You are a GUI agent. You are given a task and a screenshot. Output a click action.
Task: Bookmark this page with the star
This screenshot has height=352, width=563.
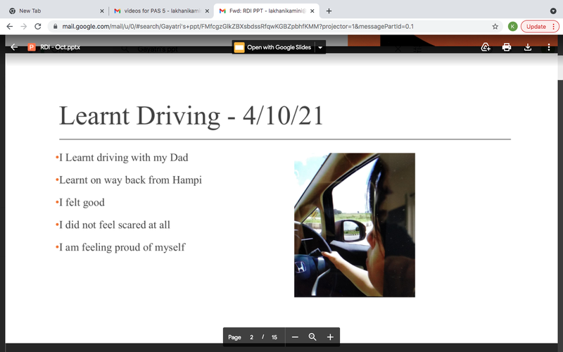[495, 26]
